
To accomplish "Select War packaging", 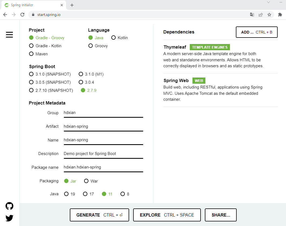I will coord(91,181).
